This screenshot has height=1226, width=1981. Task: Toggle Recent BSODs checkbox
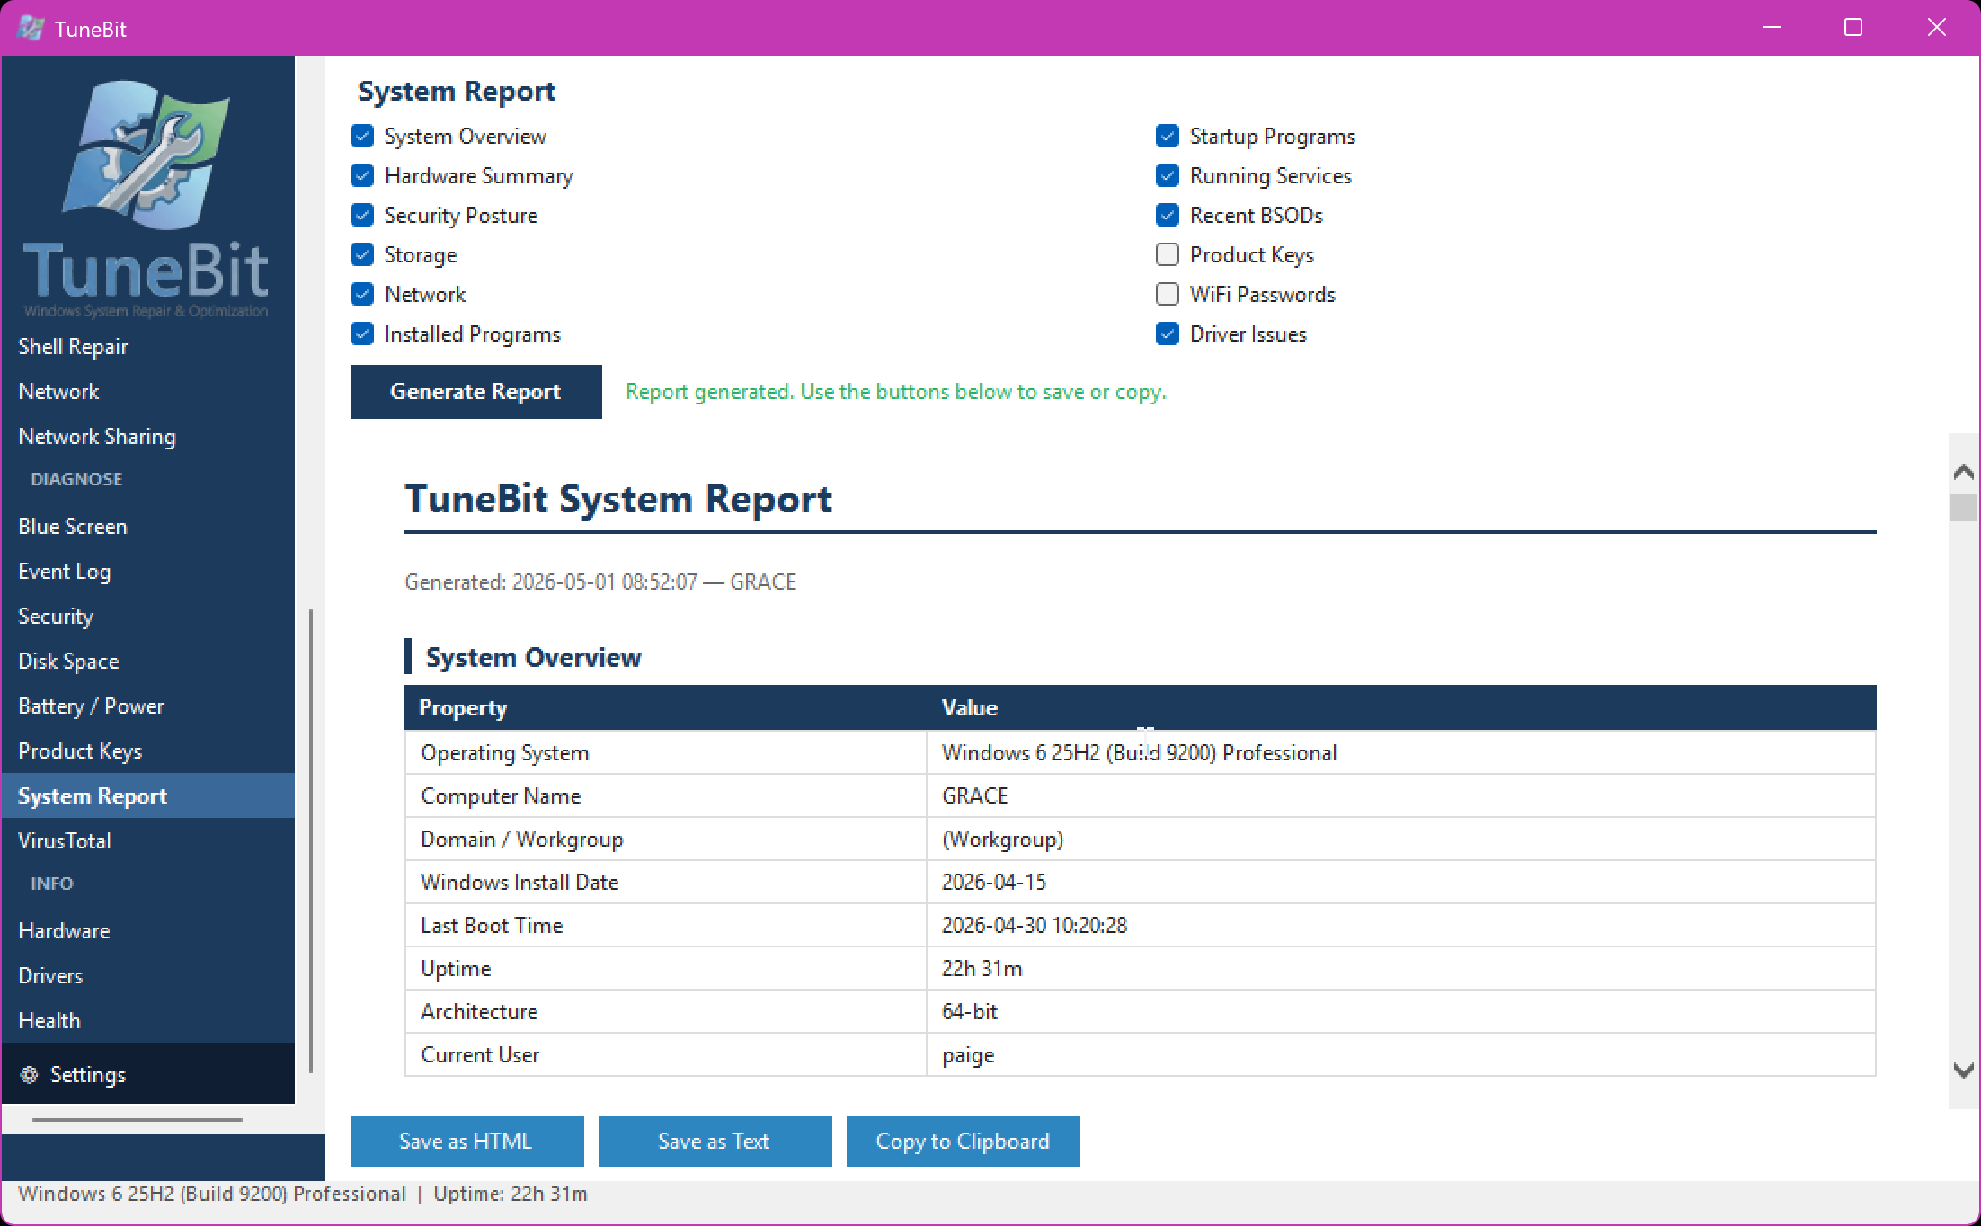[1168, 215]
